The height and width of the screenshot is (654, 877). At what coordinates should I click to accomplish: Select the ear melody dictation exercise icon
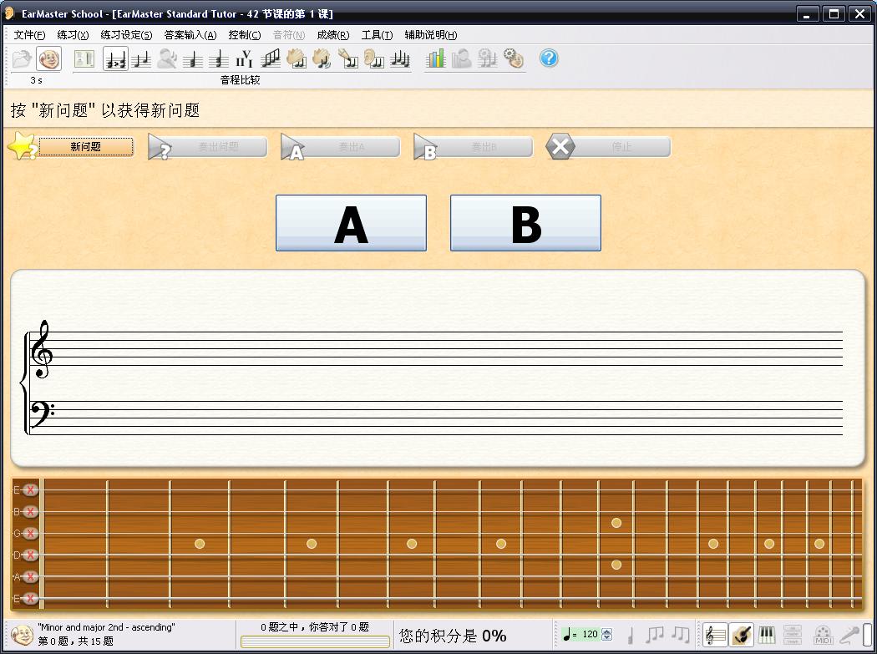[x=373, y=58]
